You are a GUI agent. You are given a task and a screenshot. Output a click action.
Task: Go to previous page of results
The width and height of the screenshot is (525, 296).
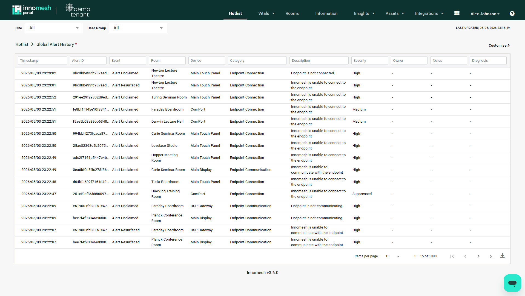[465, 256]
